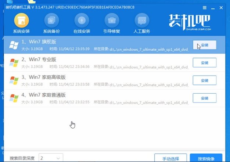Select row title '2、Win7 专业版'
This screenshot has height=162, width=230.
(39, 60)
